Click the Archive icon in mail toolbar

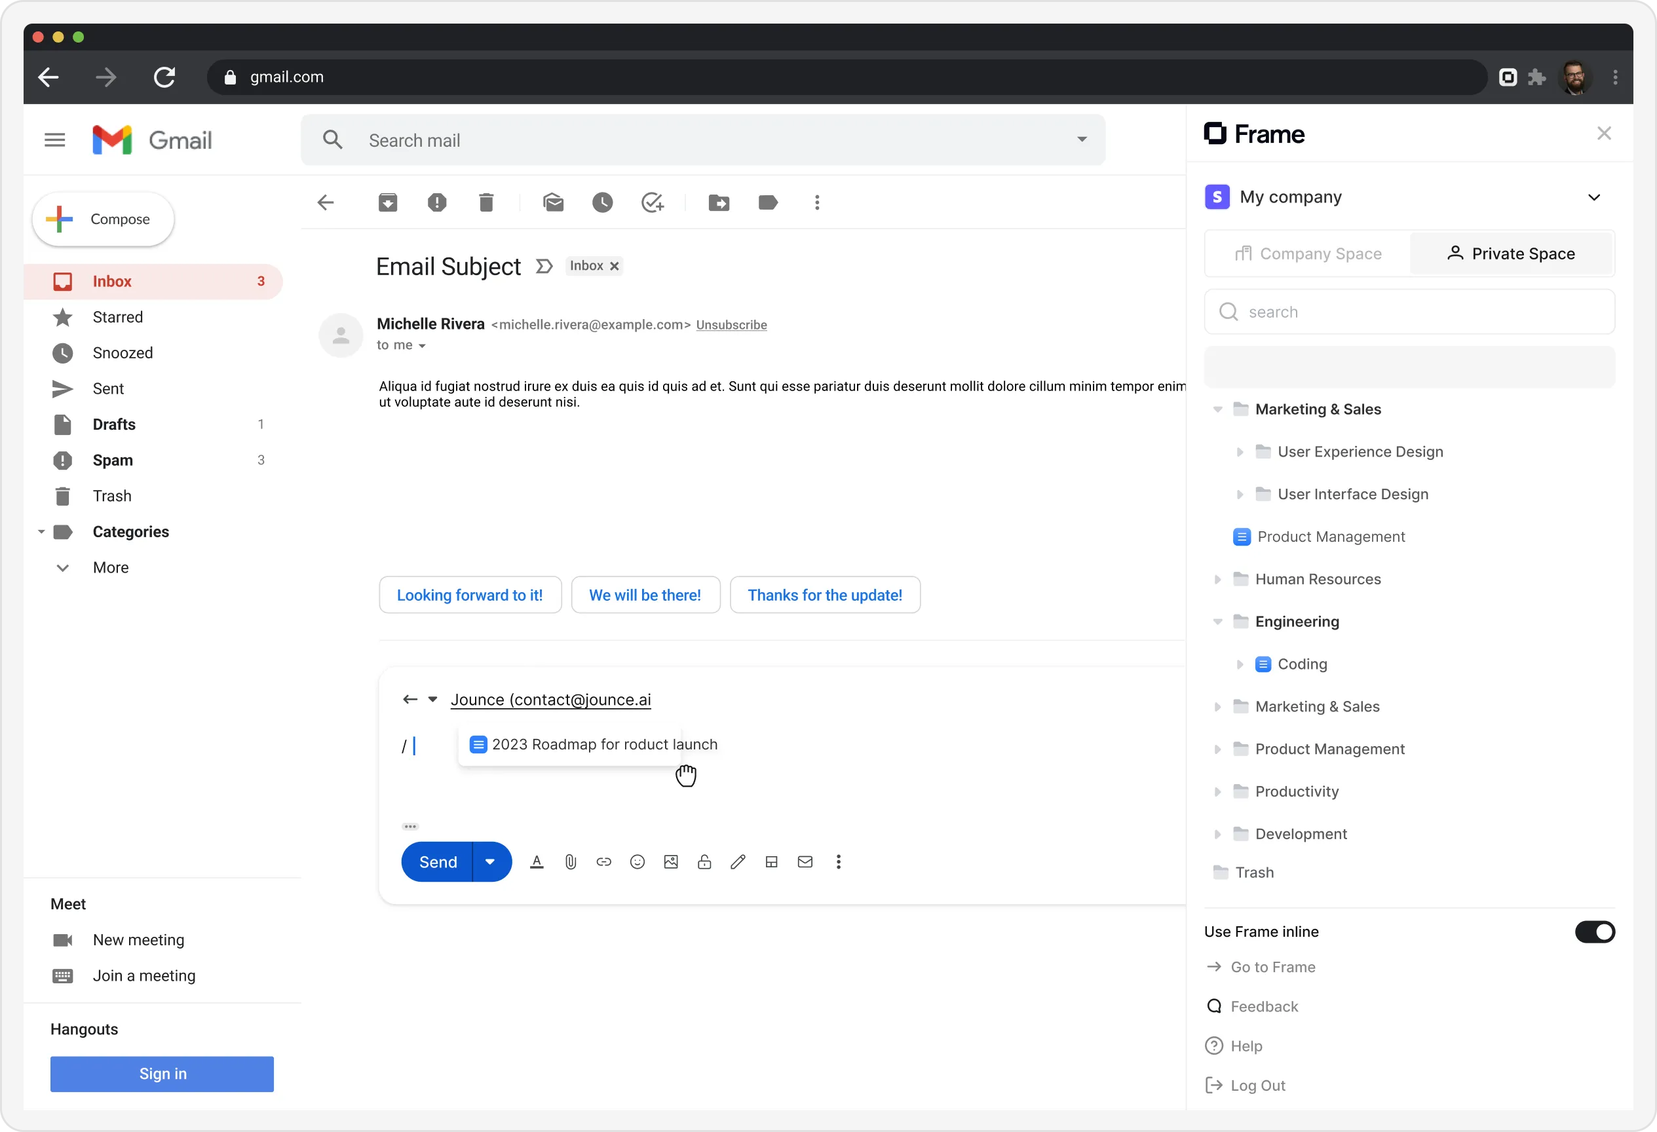click(388, 202)
